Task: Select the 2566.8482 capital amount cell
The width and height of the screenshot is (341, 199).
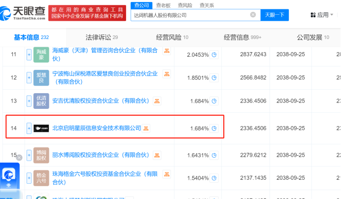Action: pos(253,78)
